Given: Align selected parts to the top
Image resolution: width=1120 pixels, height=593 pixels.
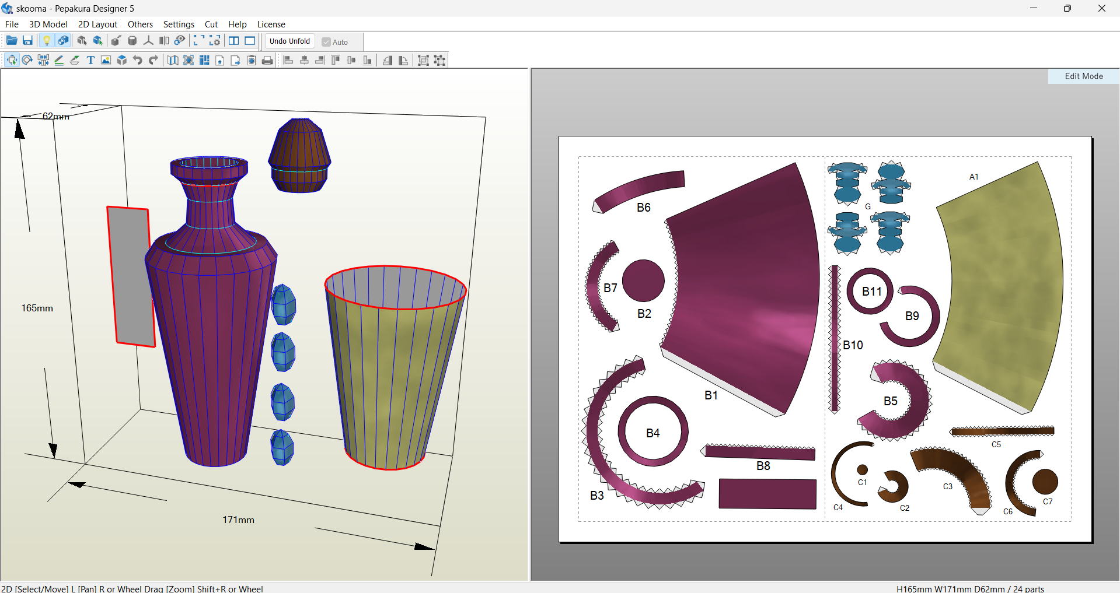Looking at the screenshot, I should pos(336,60).
